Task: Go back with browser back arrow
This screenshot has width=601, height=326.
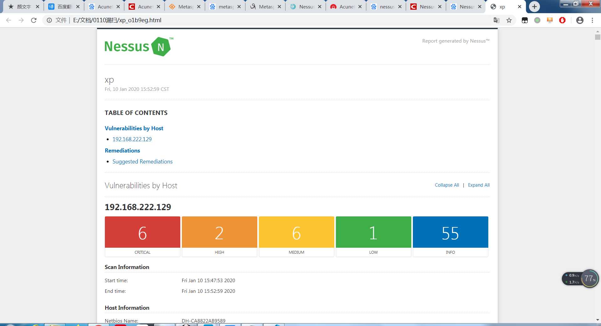Action: coord(8,20)
